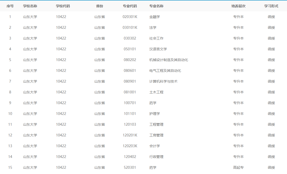Click major code 120203K

click(x=130, y=146)
